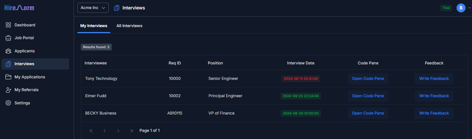The width and height of the screenshot is (472, 139).
Task: Click the Trial status badge
Action: (x=446, y=8)
